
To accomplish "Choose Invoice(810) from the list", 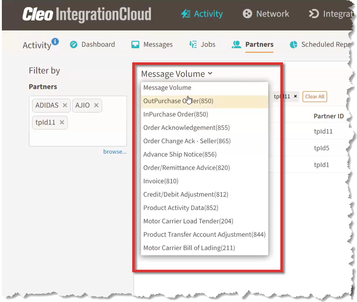I will [x=161, y=181].
